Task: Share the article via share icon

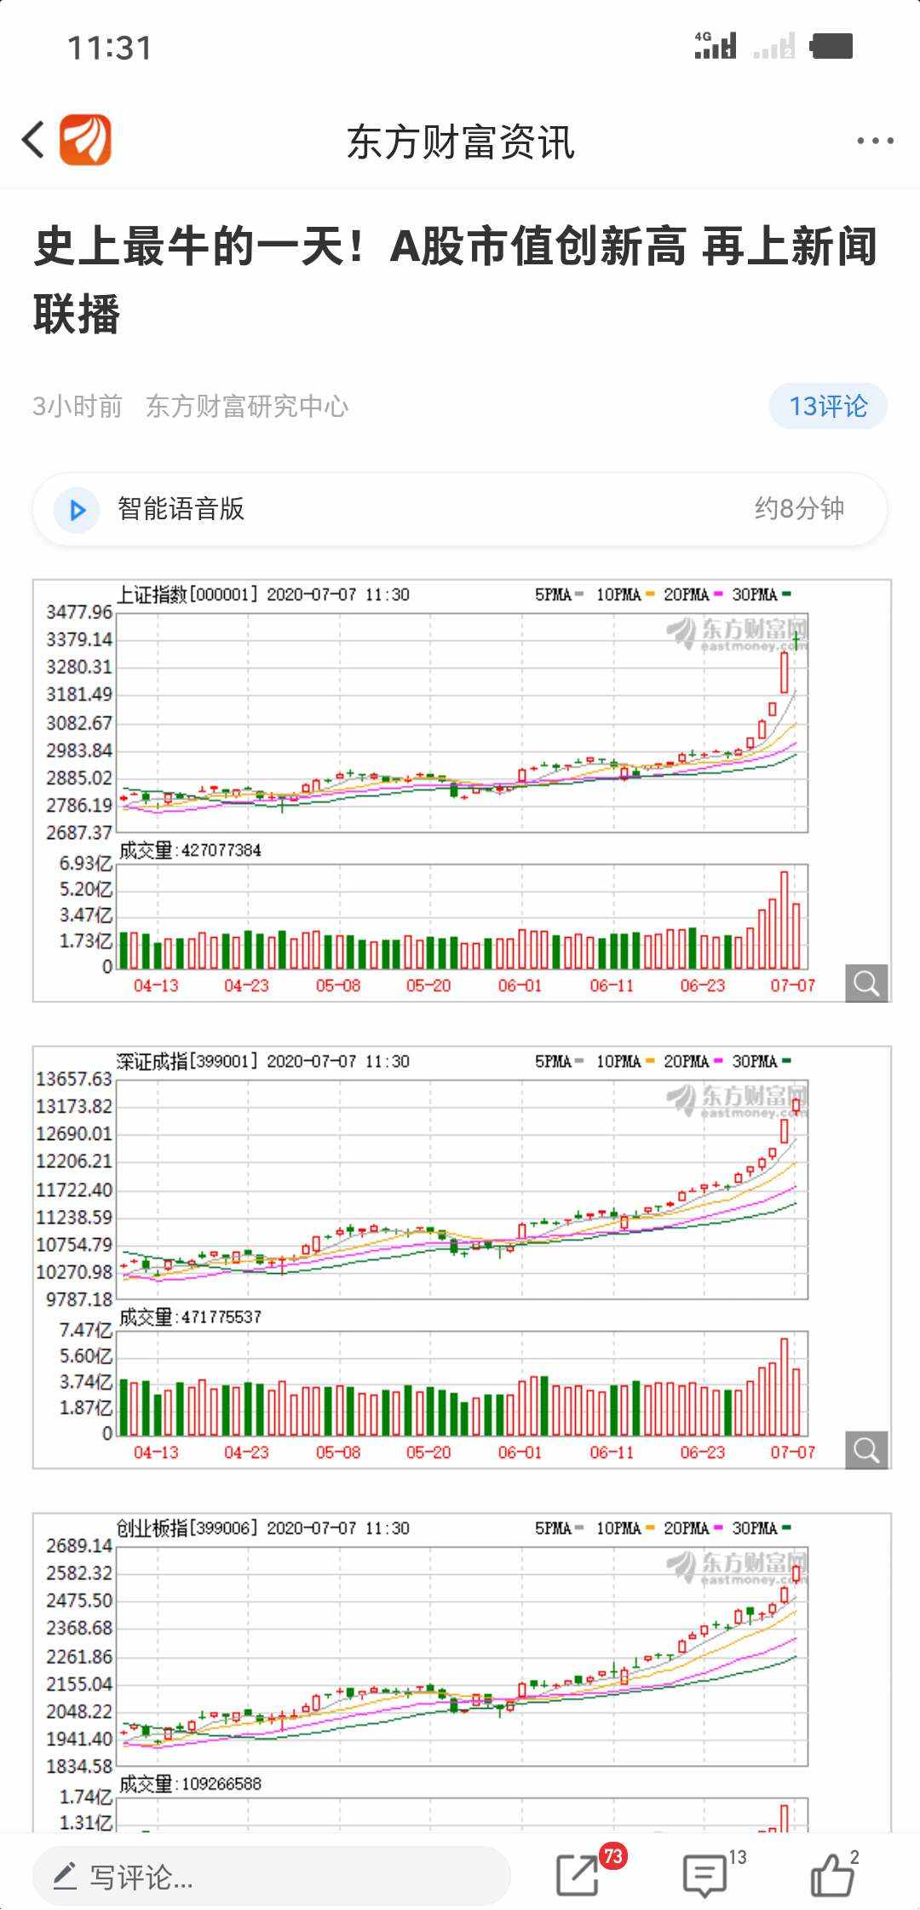Action: coord(578,1875)
